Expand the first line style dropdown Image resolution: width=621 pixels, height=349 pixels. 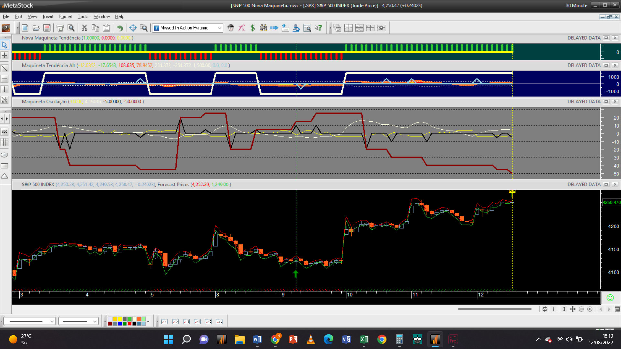click(x=52, y=321)
